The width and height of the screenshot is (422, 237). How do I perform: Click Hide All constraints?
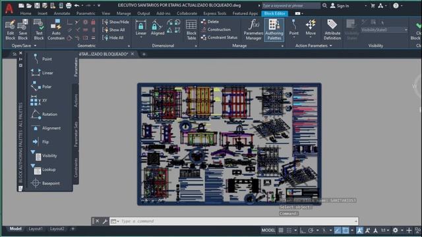coord(113,38)
